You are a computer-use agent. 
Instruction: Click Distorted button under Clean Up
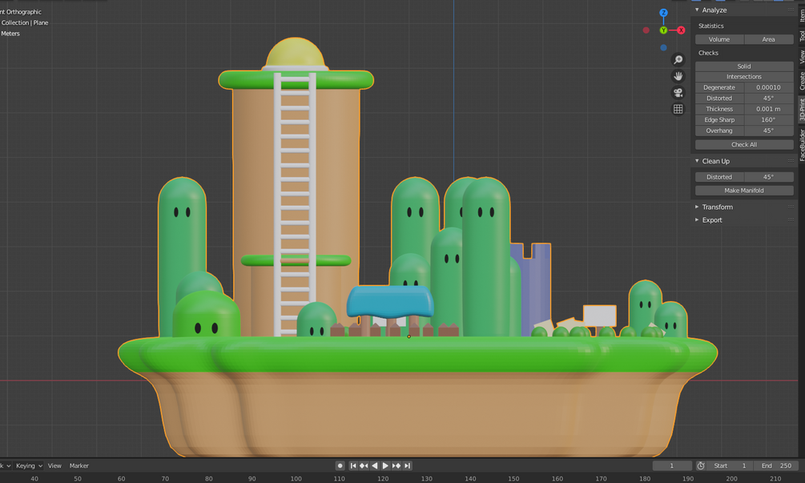click(719, 176)
